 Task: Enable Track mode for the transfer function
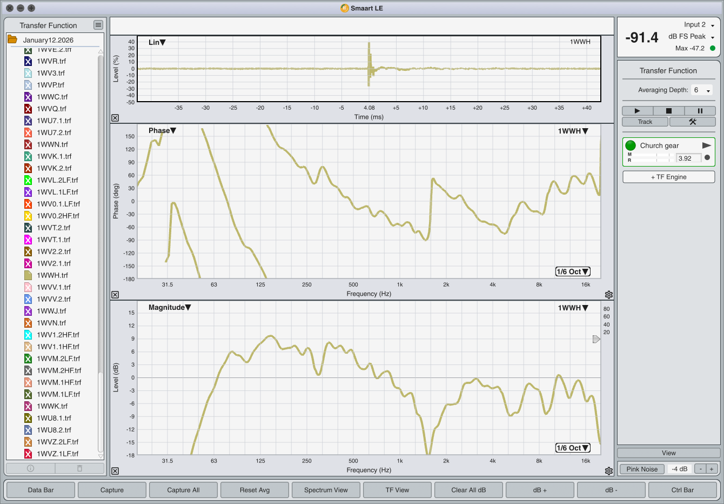click(x=645, y=122)
